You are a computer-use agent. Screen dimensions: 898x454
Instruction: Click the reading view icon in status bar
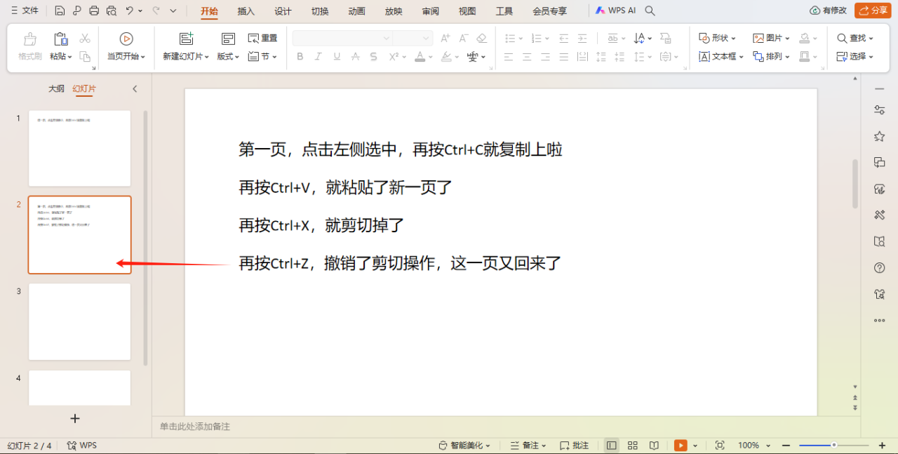click(654, 445)
